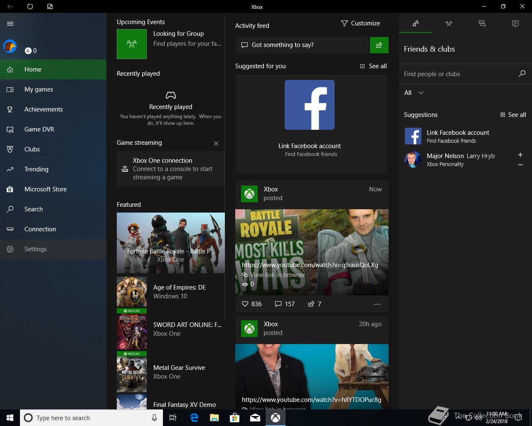Click Link Facebook account suggestion
The height and width of the screenshot is (426, 532).
[465, 136]
